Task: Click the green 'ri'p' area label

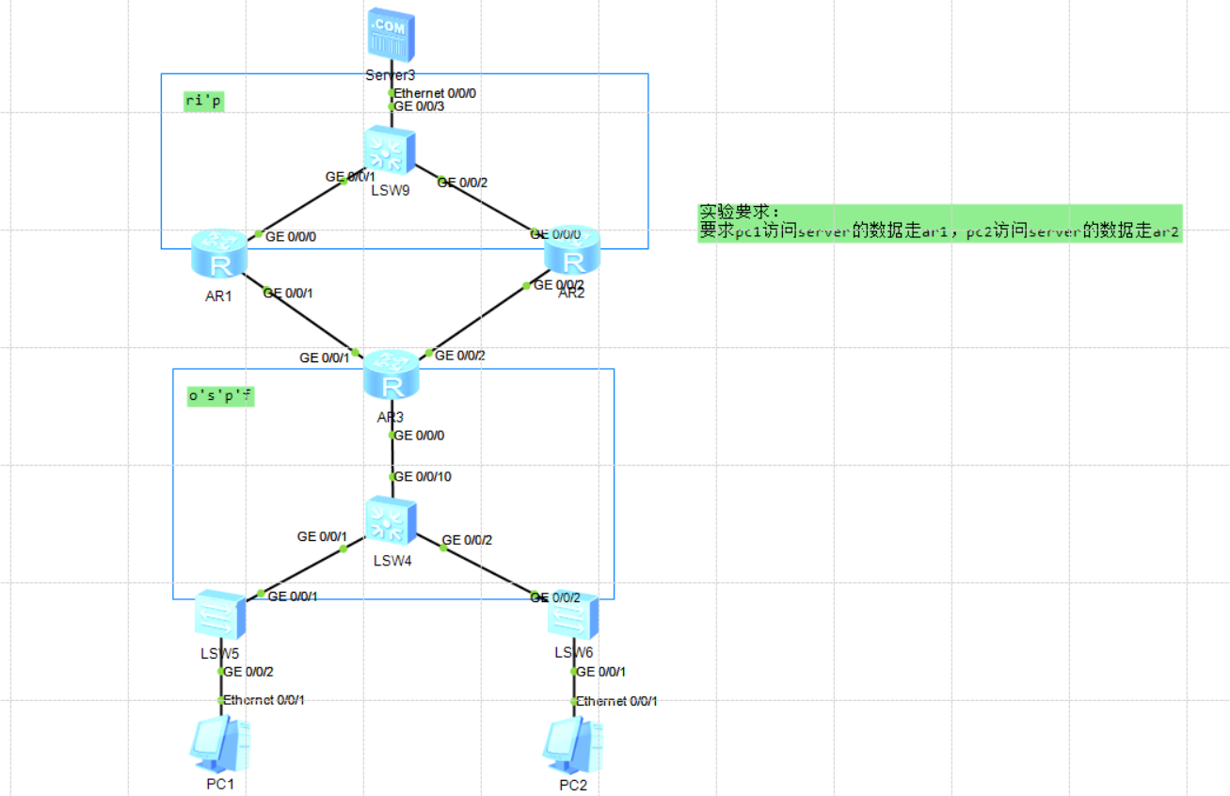Action: [204, 102]
